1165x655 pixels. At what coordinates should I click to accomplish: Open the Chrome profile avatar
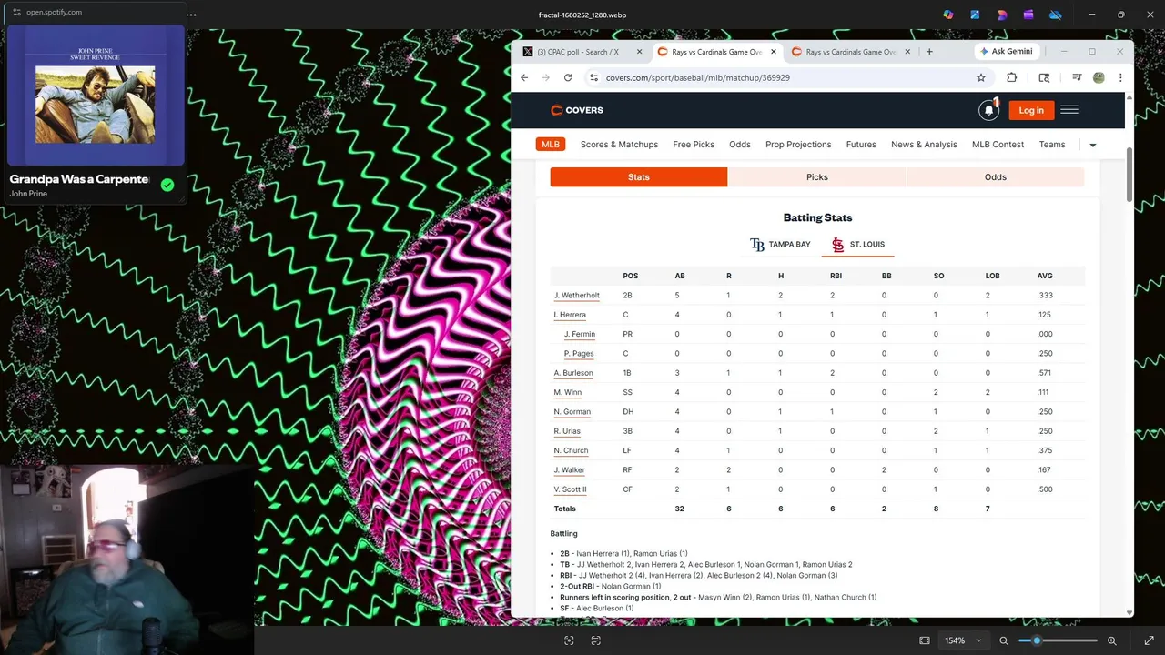point(1099,77)
